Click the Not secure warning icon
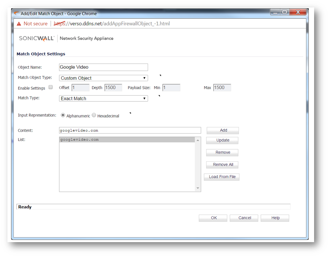 click(x=19, y=24)
